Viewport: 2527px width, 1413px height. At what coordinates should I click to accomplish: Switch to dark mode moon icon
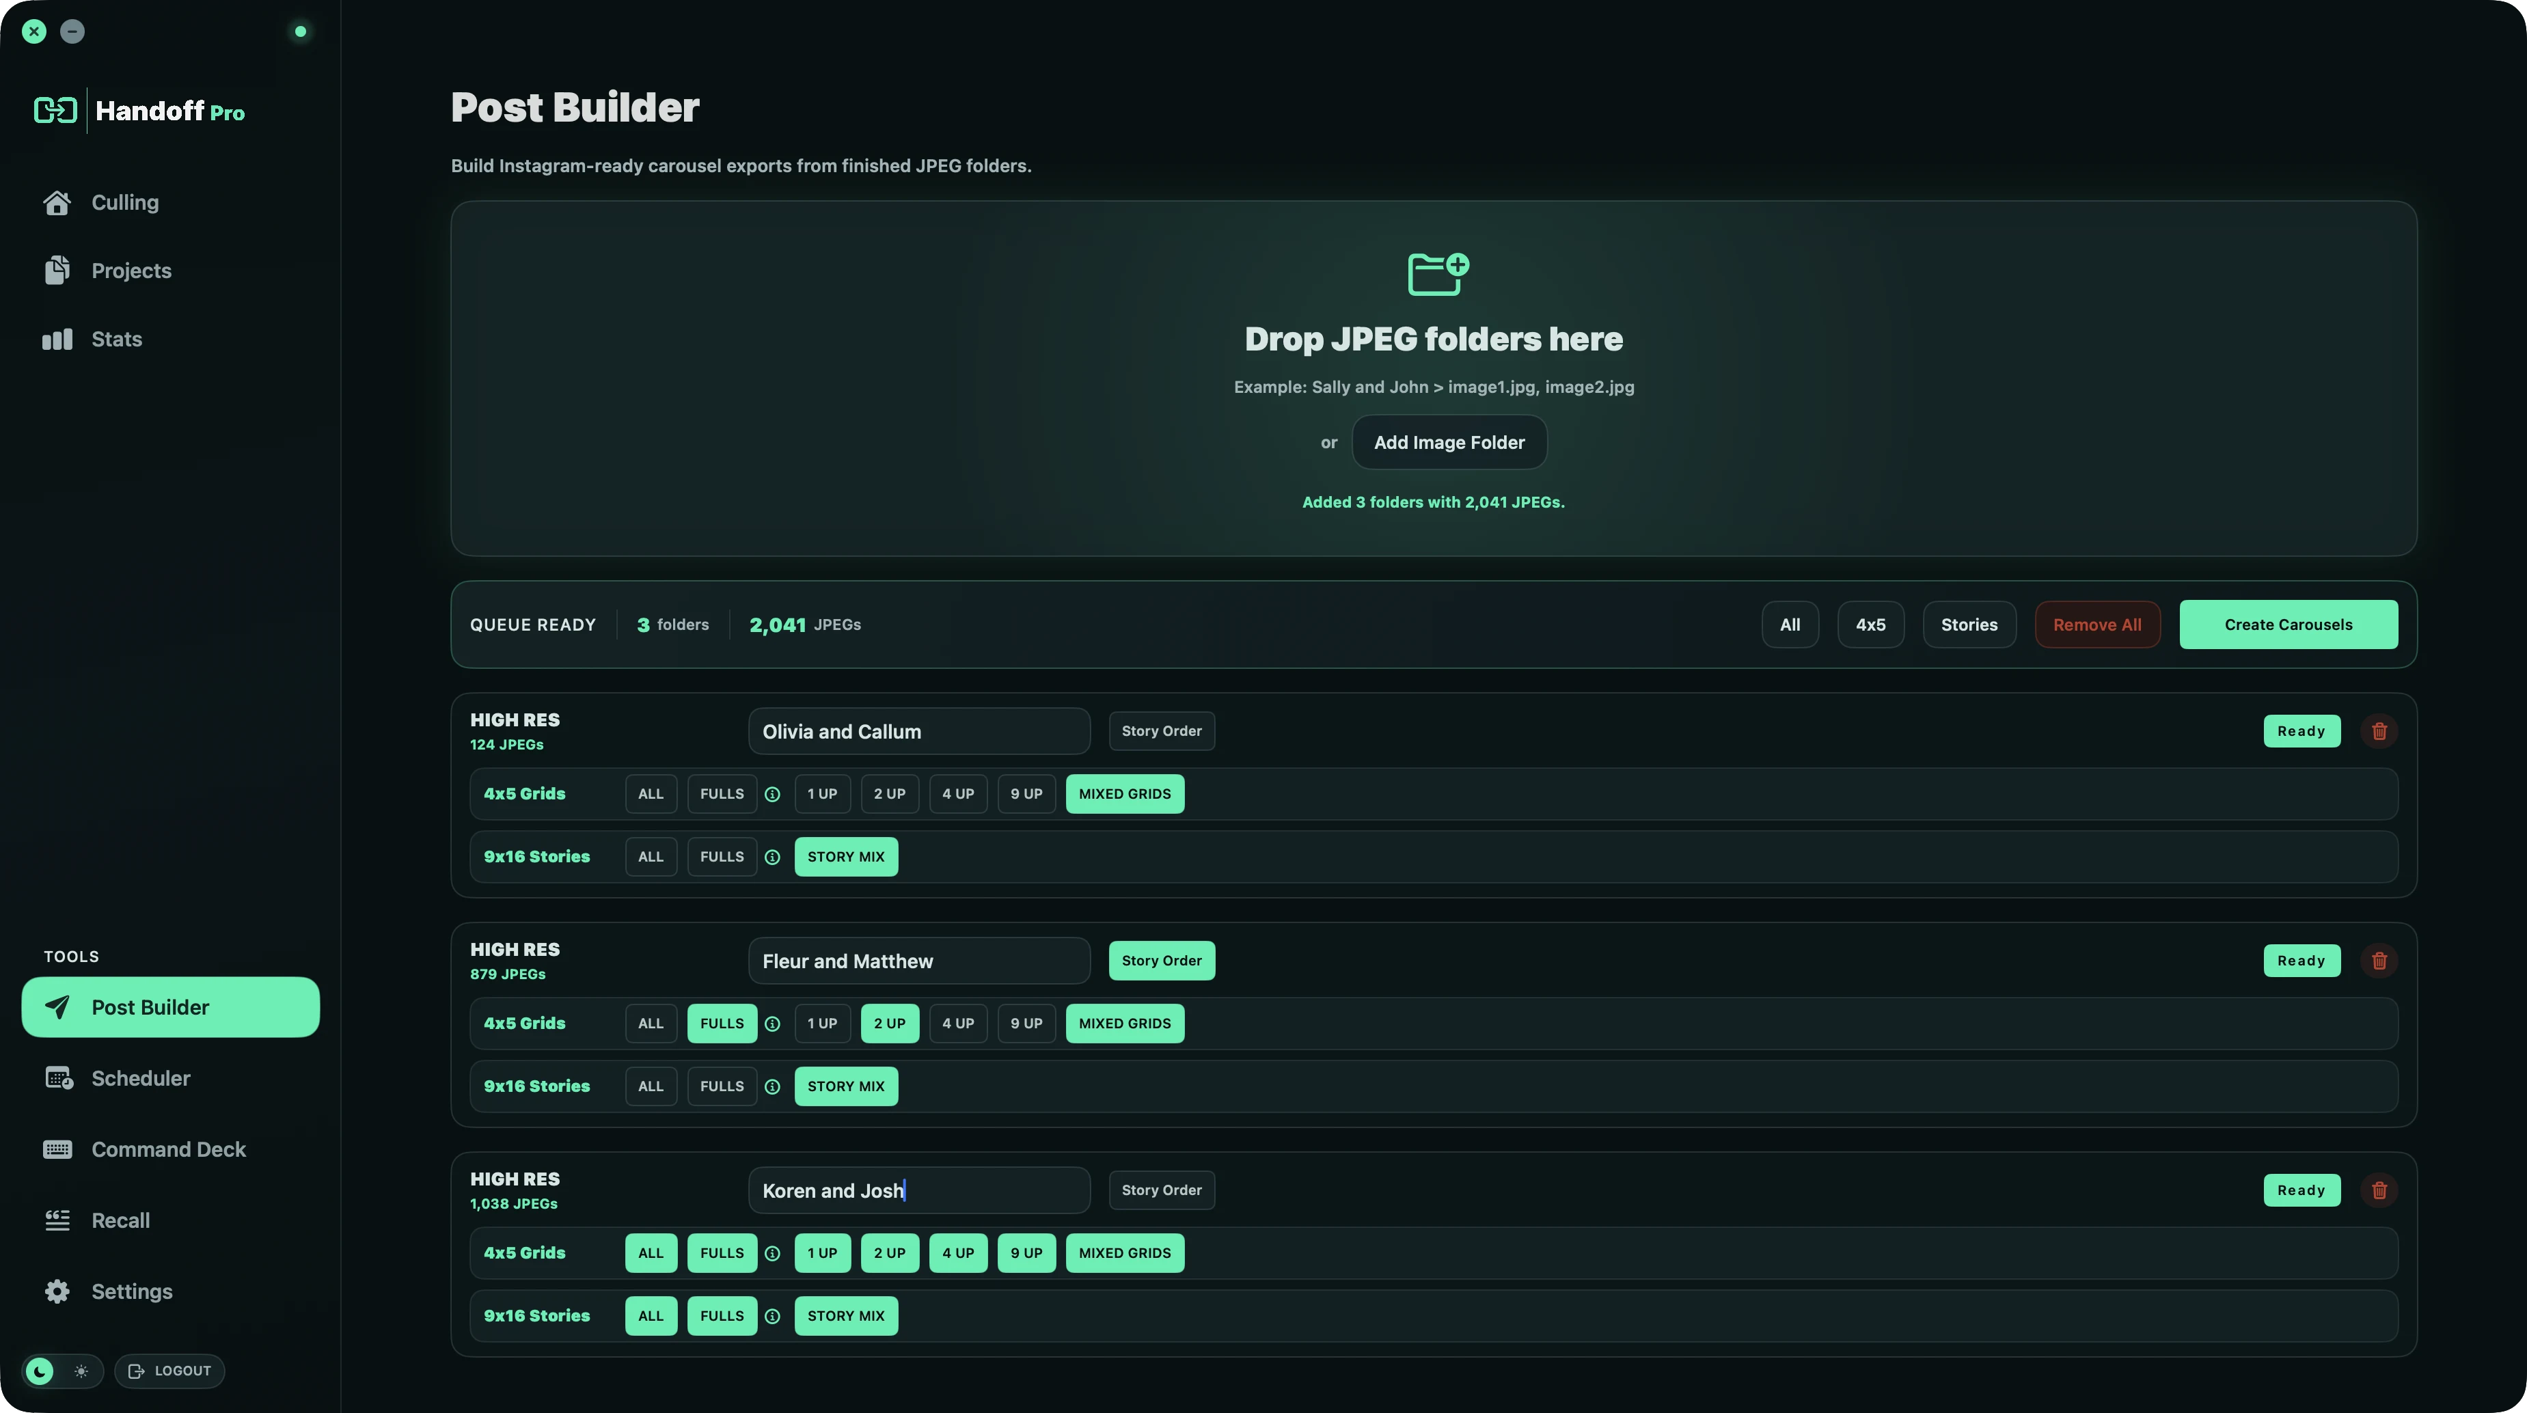(x=40, y=1371)
